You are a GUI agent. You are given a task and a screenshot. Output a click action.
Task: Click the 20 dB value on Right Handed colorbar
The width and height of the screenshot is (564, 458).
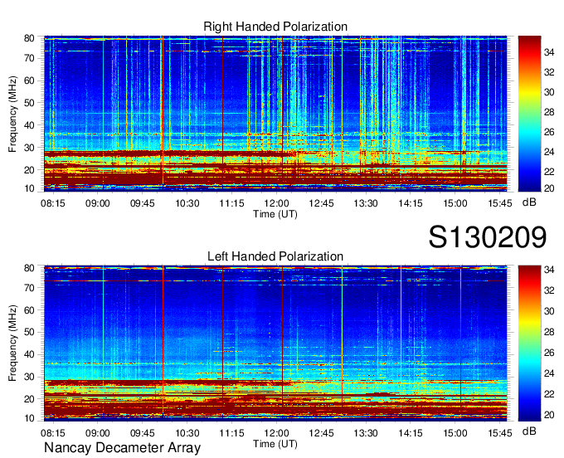(549, 188)
